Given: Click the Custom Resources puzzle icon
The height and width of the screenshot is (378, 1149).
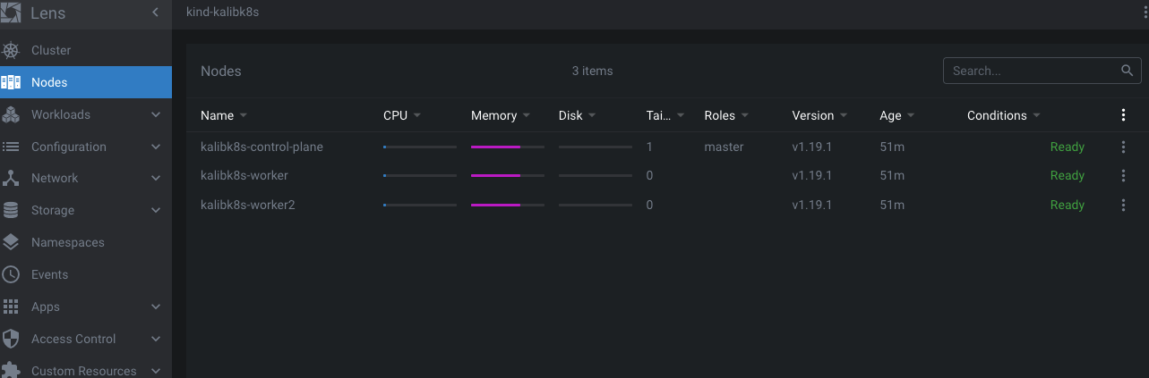Looking at the screenshot, I should pos(11,370).
